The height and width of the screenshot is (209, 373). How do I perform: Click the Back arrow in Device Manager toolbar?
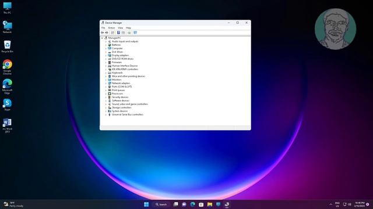coord(103,33)
